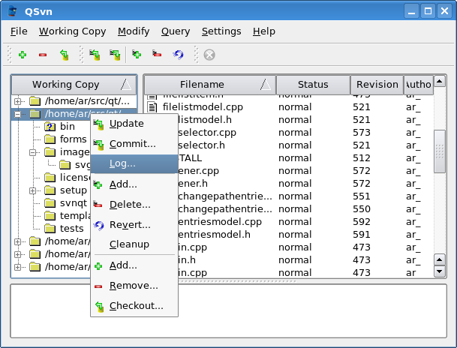Select the svnqt folder in tree
Image resolution: width=457 pixels, height=348 pixels.
coord(74,203)
